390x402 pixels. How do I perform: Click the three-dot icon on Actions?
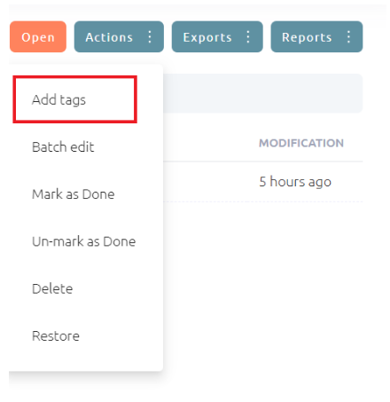coord(150,37)
